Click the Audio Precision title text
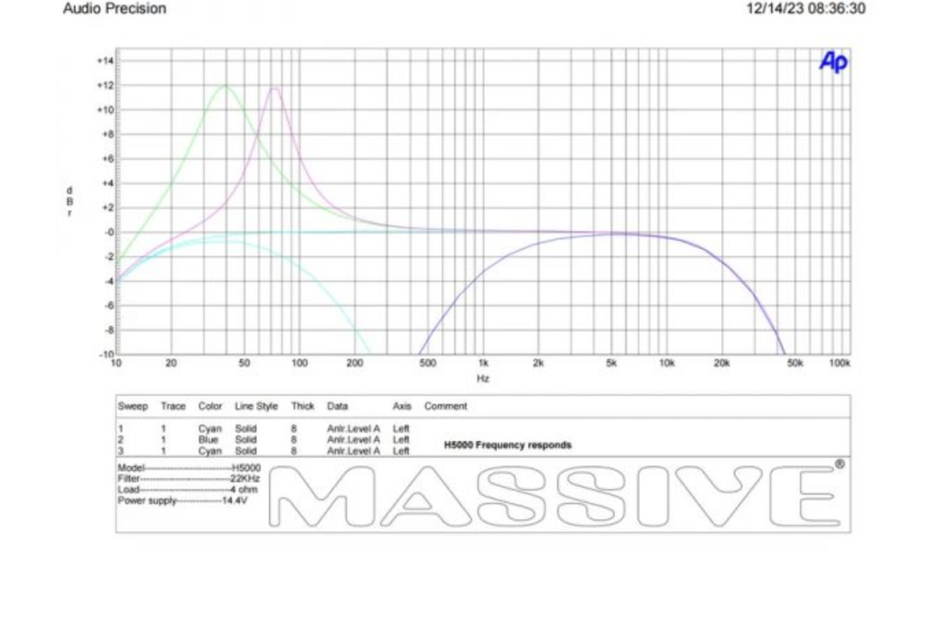 [114, 9]
